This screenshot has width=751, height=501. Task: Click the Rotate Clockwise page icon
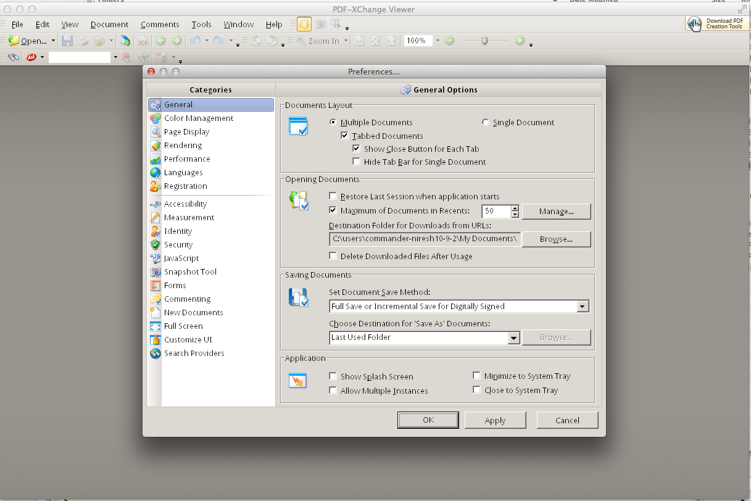pos(272,41)
